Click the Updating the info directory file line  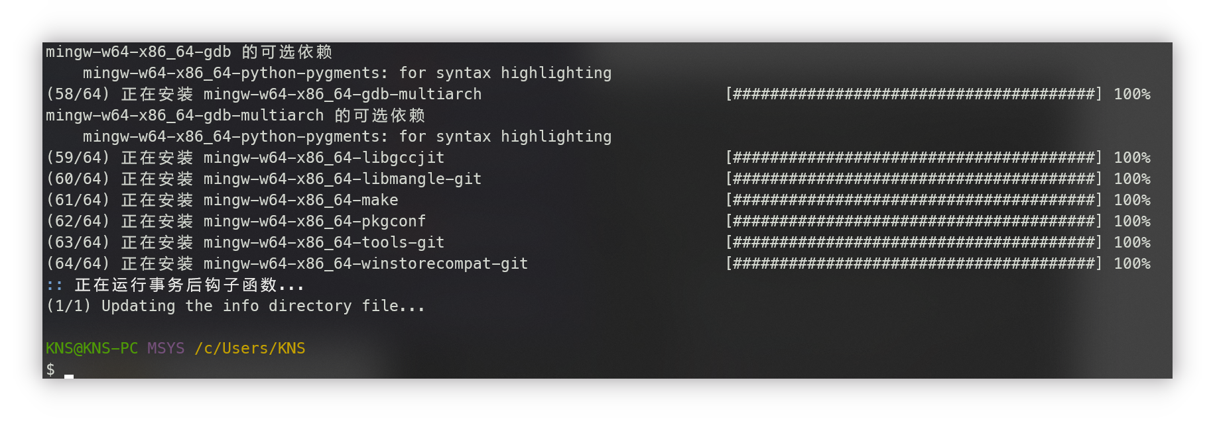[x=235, y=306]
